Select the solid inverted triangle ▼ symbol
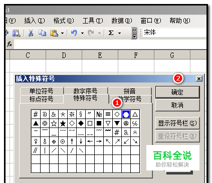 117,123
